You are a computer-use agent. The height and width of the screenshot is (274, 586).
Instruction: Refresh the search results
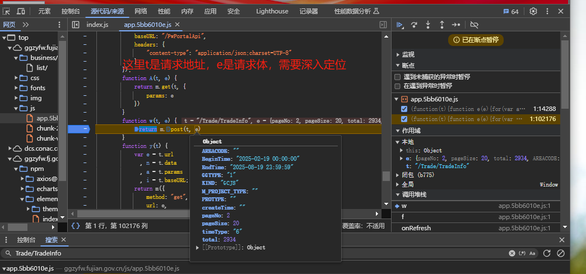point(547,253)
